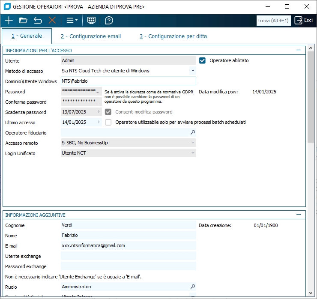Click the Operatore fiduciario search magnifier
Viewport: 317px width, 299px height.
(193, 133)
